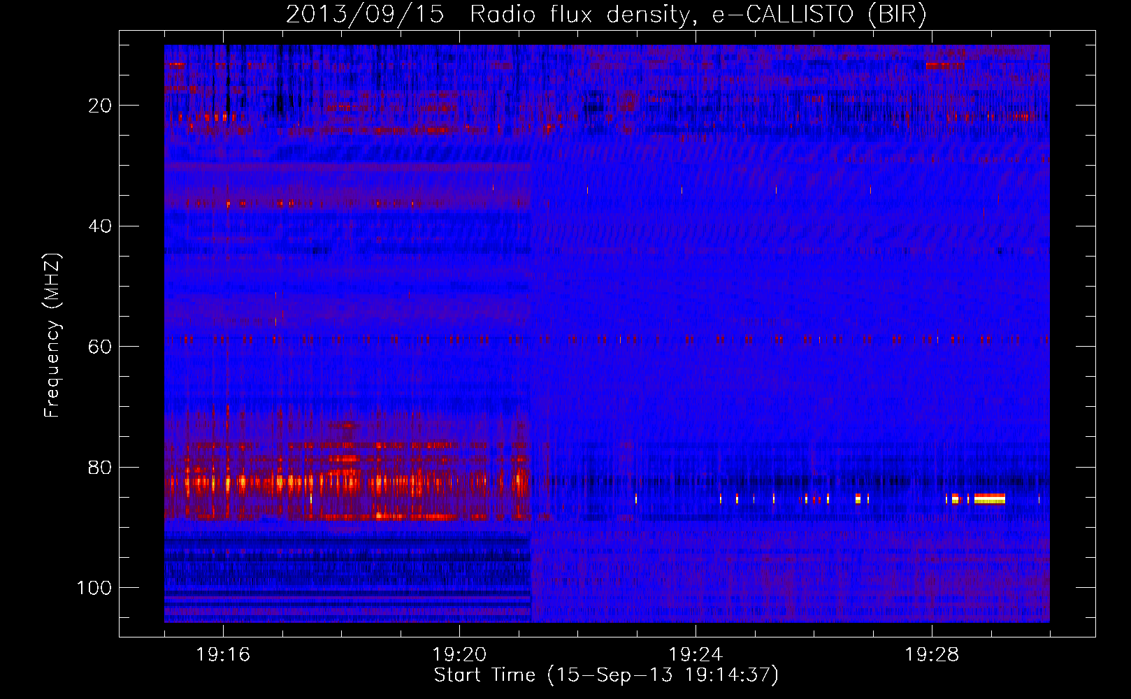Image resolution: width=1131 pixels, height=699 pixels.
Task: Click the 40 frequency tick label
Action: pos(100,226)
